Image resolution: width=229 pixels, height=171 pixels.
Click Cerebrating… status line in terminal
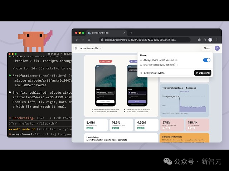click(40, 118)
